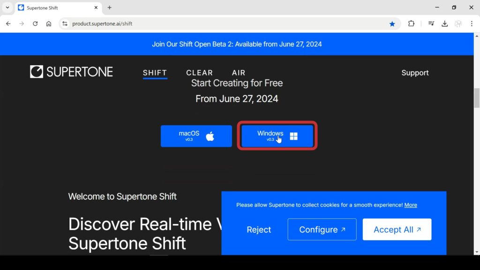The height and width of the screenshot is (270, 480).
Task: Click the site information icon beside the URL
Action: (65, 24)
